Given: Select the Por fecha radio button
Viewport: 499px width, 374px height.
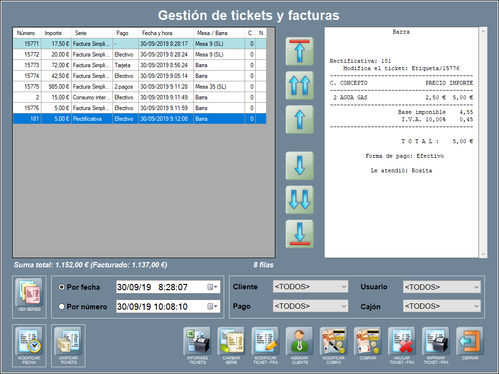Looking at the screenshot, I should [x=62, y=287].
